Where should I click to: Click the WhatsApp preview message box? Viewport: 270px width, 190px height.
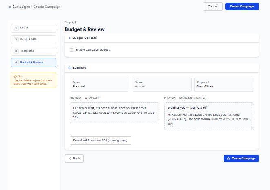point(115,112)
